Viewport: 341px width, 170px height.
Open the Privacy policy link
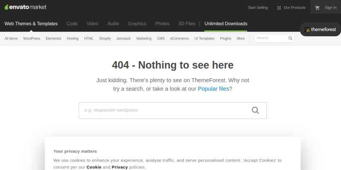click(120, 167)
